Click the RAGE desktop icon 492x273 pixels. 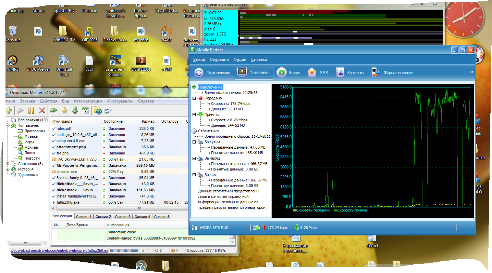(x=167, y=34)
